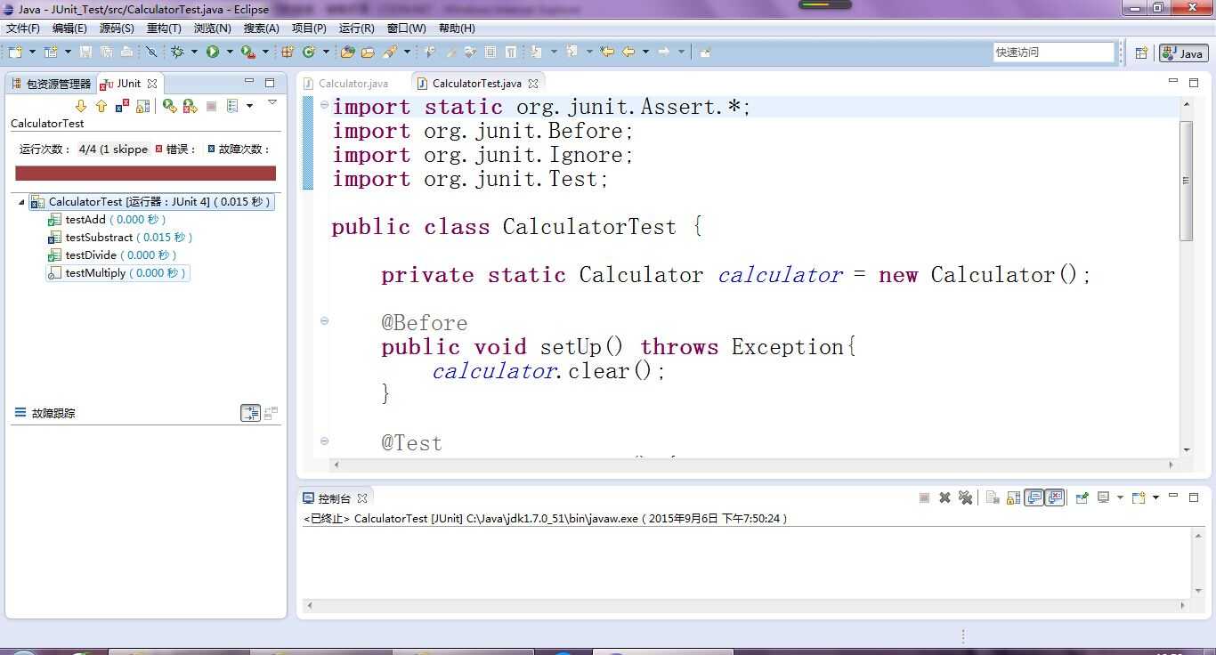Toggle Scroll Lock in JUnit toolbar
Screen dimensions: 1216x655
click(142, 106)
